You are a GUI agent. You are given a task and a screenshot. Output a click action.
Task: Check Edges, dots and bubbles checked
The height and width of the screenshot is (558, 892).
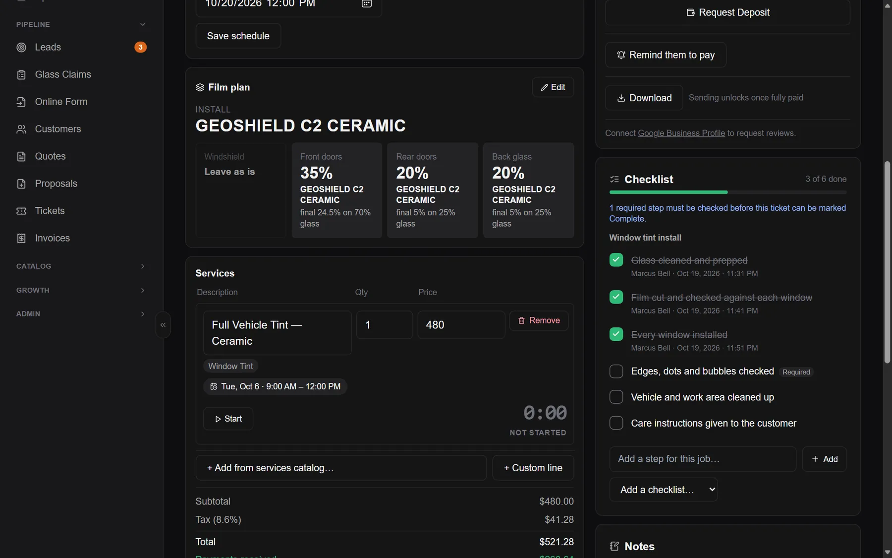tap(616, 372)
